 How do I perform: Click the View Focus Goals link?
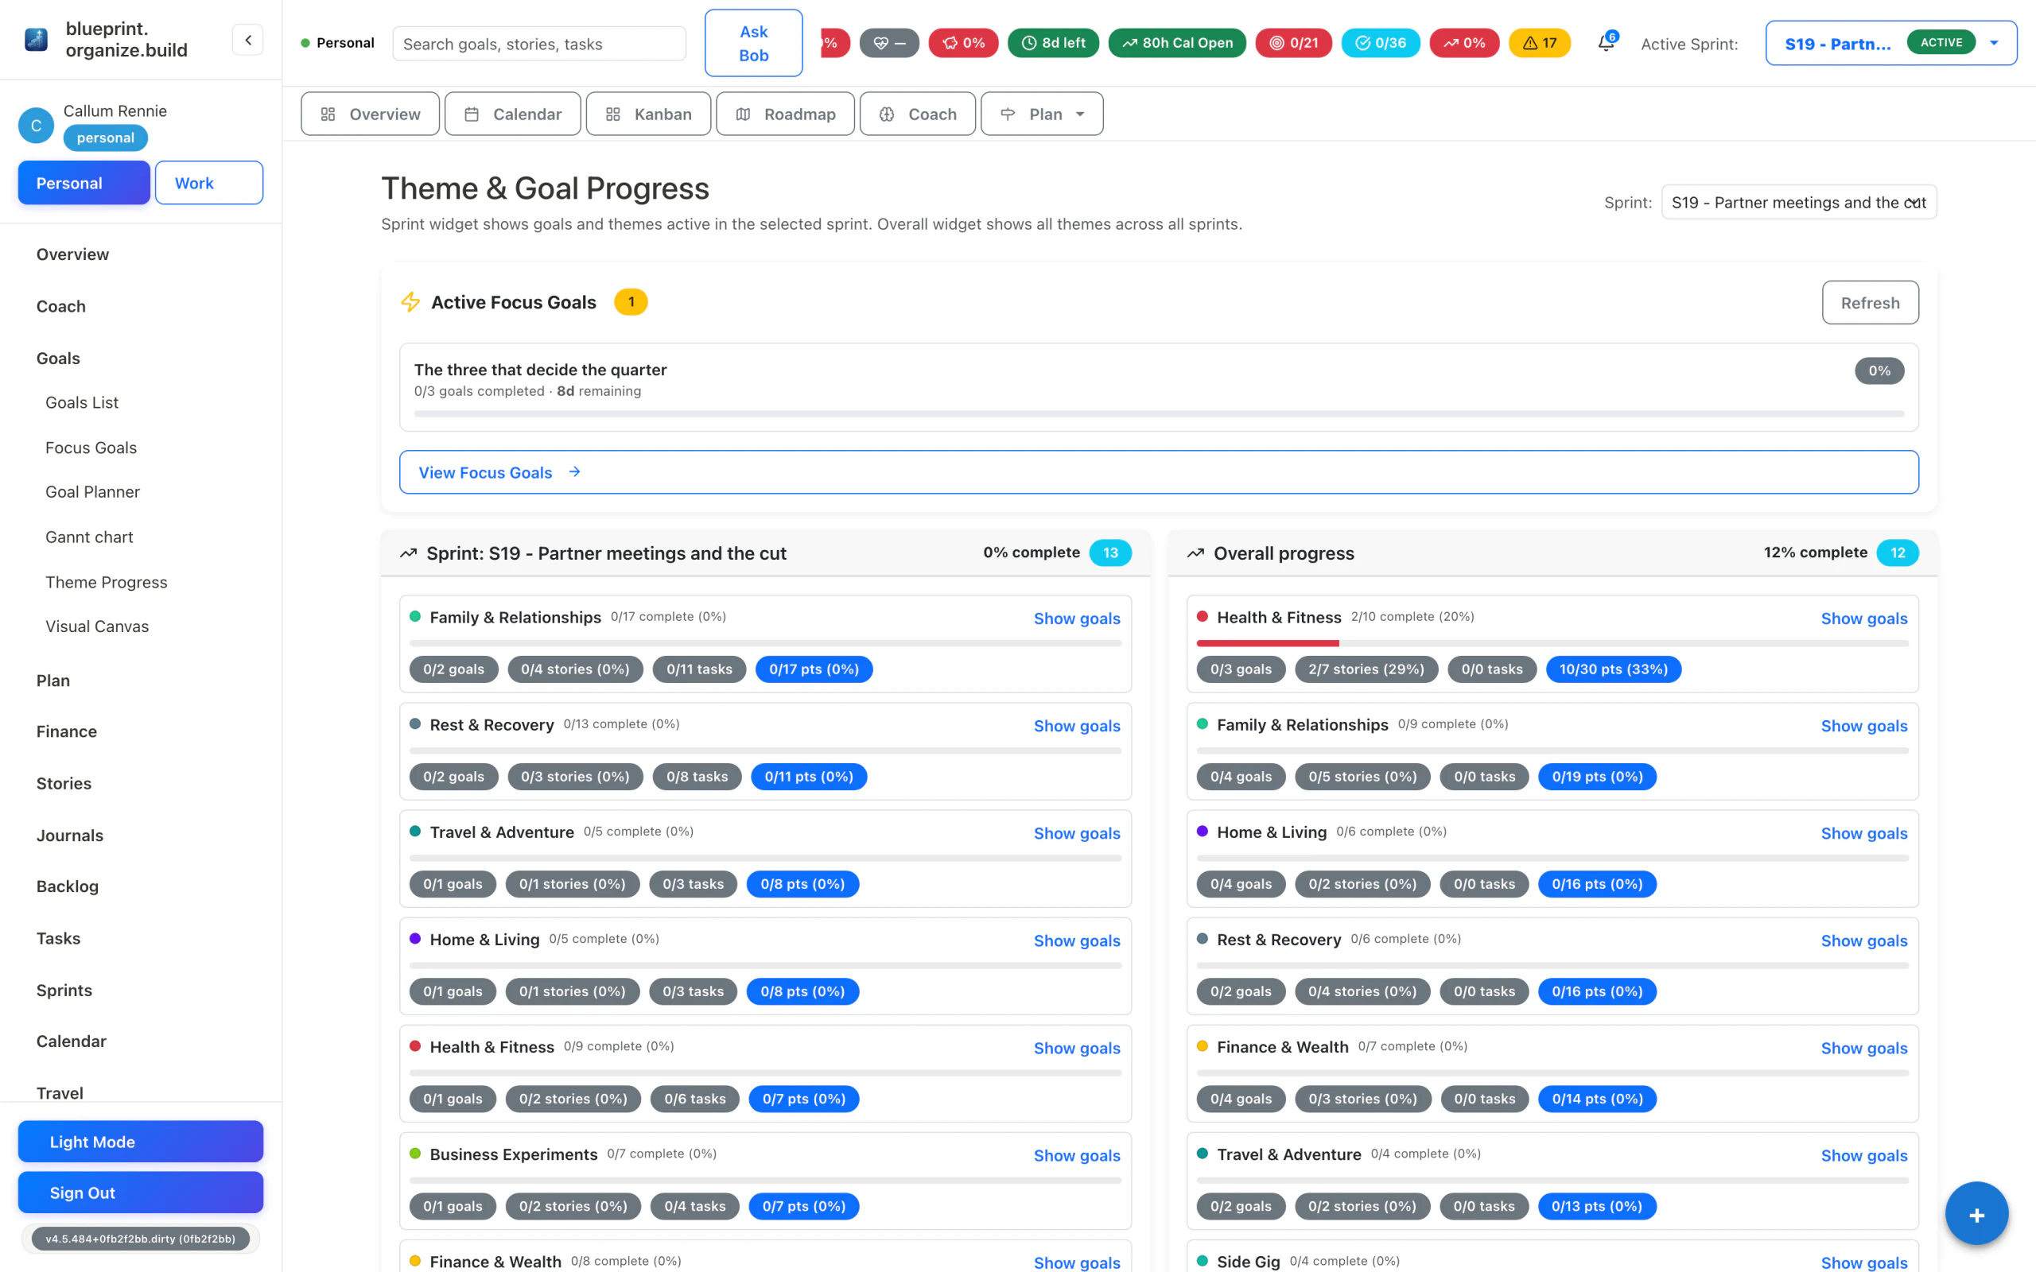[x=1159, y=472]
